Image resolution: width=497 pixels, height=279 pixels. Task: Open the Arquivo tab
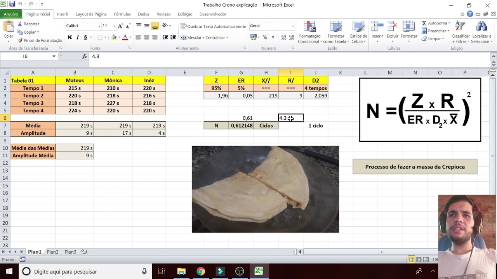(11, 14)
